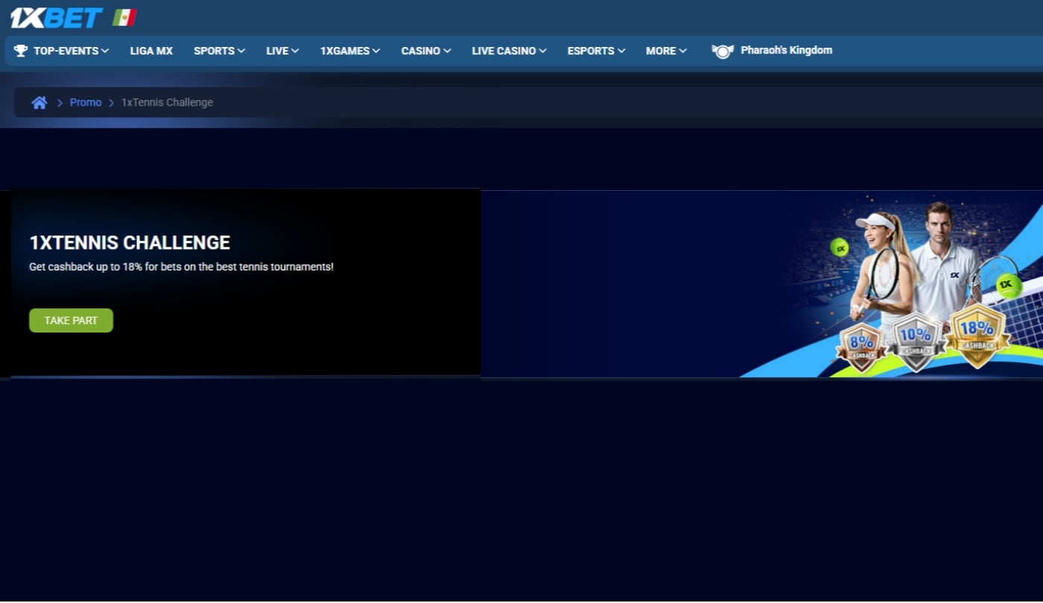Click the cashback up to 18% description text
Image resolution: width=1043 pixels, height=603 pixels.
click(181, 267)
